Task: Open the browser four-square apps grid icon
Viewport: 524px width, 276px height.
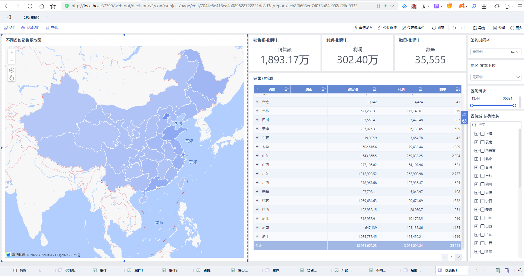Action: point(484,6)
